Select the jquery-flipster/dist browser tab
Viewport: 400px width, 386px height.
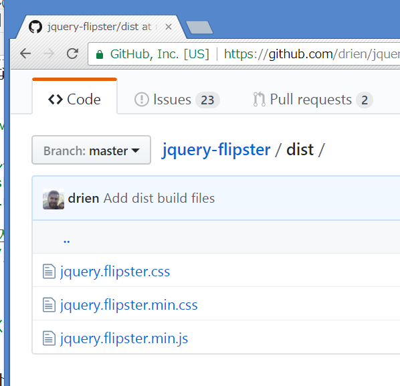click(x=101, y=27)
